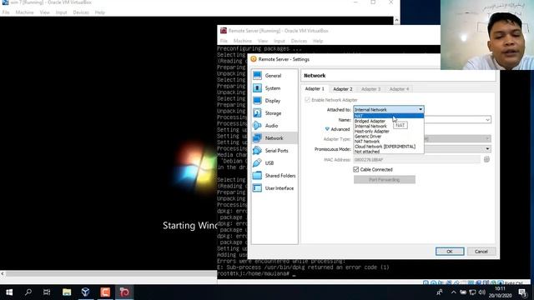Switch to Adapter 1 tab
The width and height of the screenshot is (534, 300).
[315, 89]
